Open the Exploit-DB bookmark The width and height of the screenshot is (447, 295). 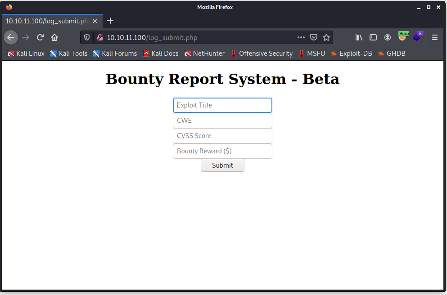click(351, 54)
